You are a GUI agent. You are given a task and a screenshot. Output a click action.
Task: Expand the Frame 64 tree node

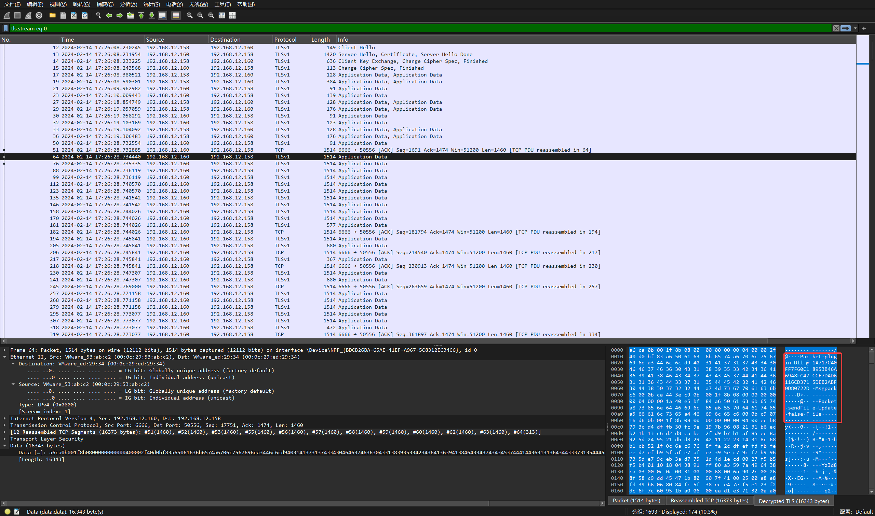(x=4, y=350)
